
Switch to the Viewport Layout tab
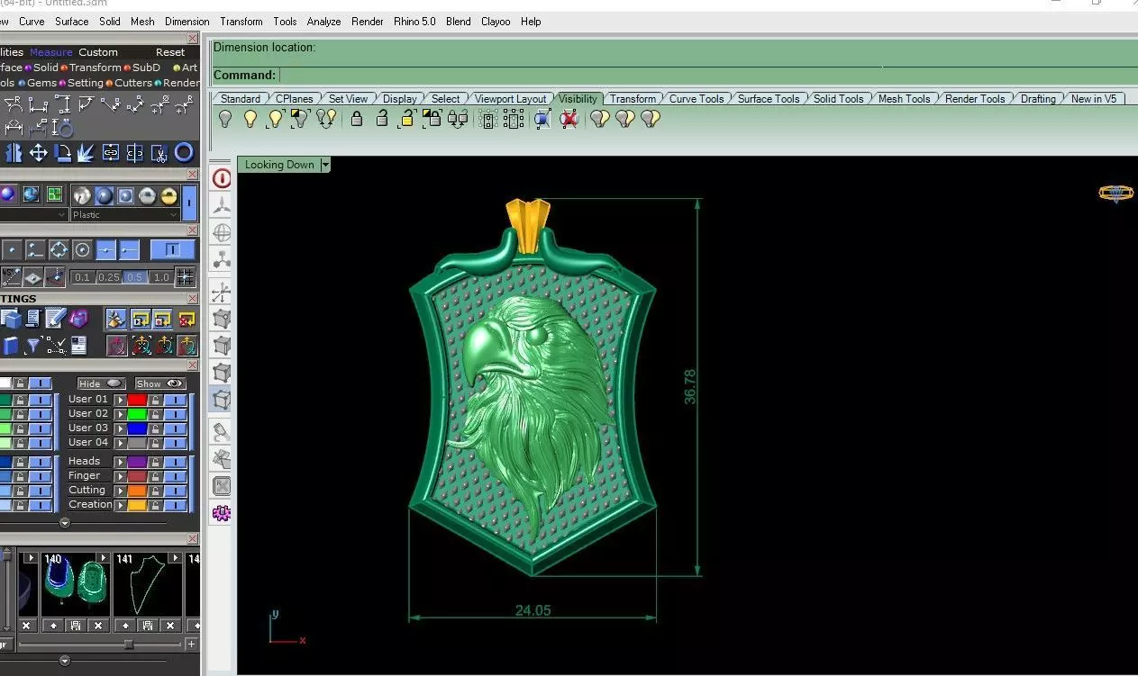point(511,99)
